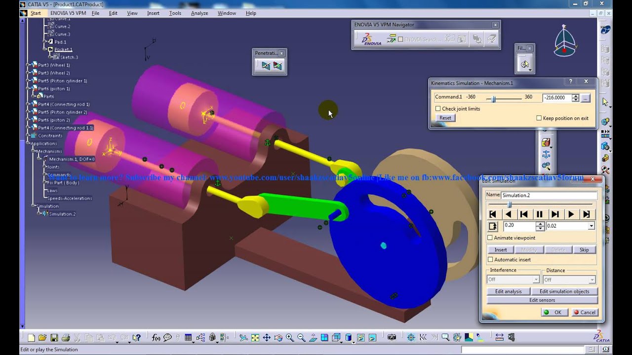Click the Insert button in Edit Simulation
632x355 pixels.
(501, 249)
